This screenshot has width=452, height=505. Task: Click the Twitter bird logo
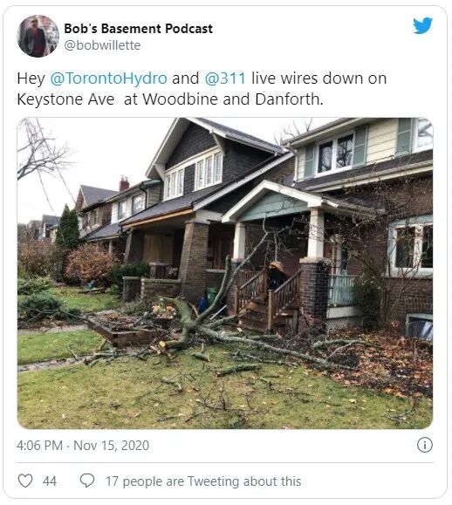(422, 25)
